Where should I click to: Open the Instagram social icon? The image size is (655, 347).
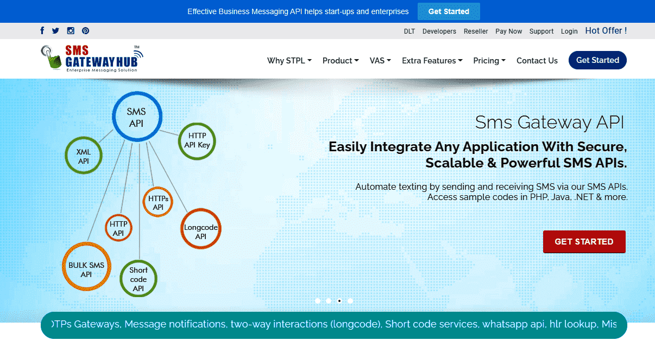pos(71,31)
